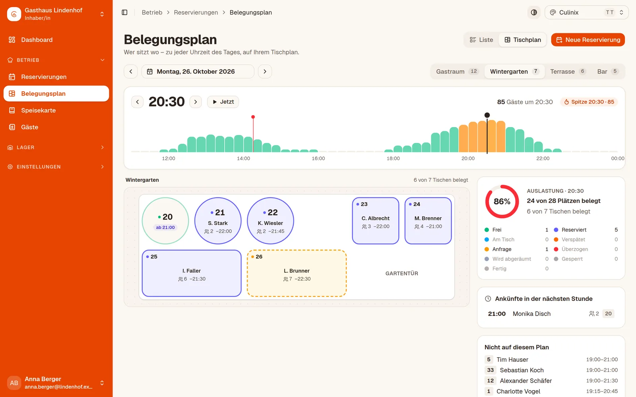Open unassigned reservation Sebastian Koch
Image resolution: width=636 pixels, height=397 pixels.
[551, 370]
